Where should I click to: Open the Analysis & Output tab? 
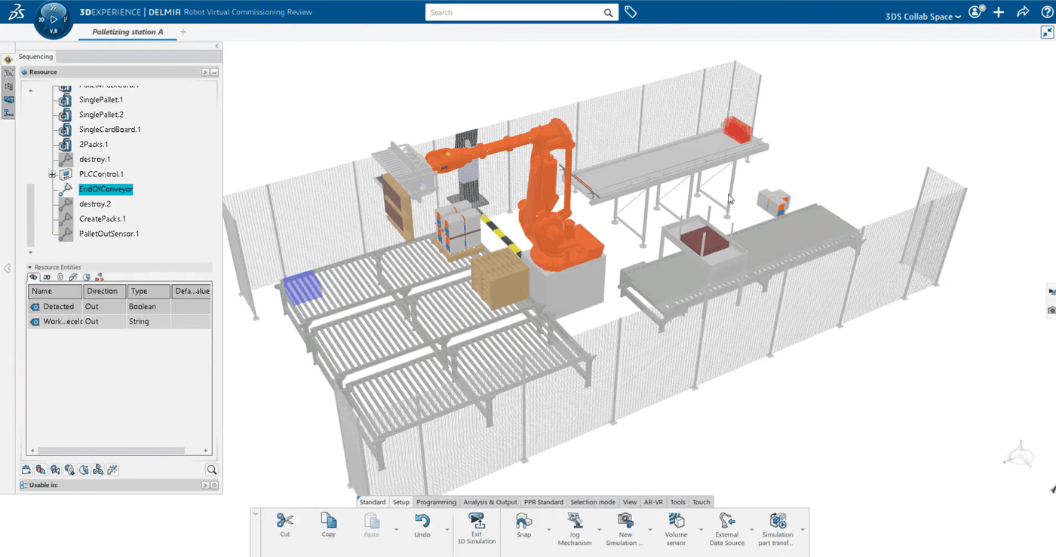(x=490, y=502)
